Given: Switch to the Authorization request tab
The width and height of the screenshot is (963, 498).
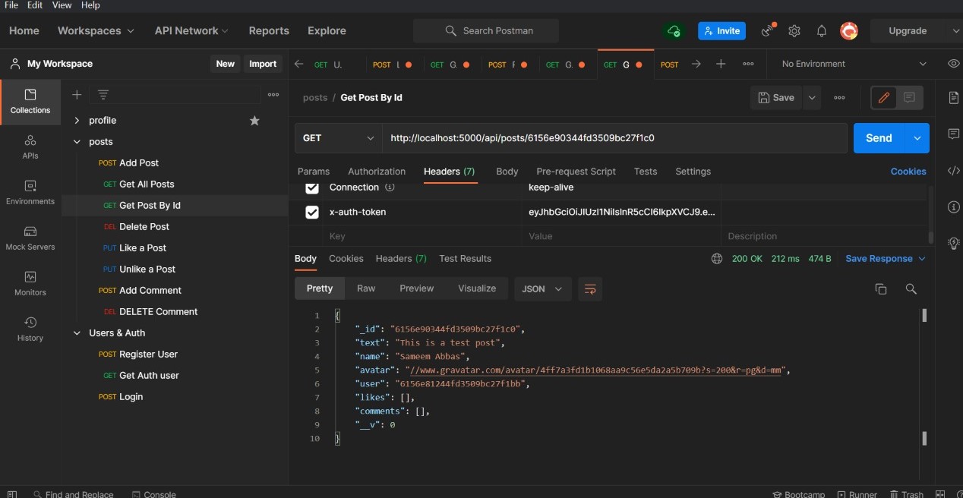Looking at the screenshot, I should 377,172.
